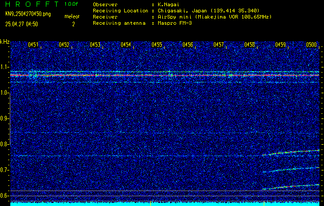The width and height of the screenshot is (324, 206).
Task: Click the Observer field label
Action: [x=105, y=5]
